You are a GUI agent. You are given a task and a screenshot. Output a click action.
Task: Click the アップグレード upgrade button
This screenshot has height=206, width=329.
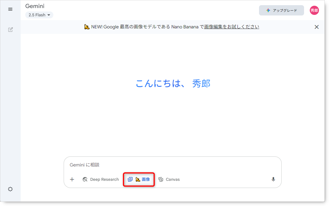(281, 10)
